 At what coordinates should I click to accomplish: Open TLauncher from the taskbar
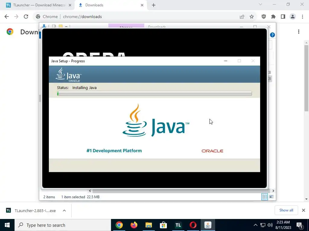178,225
